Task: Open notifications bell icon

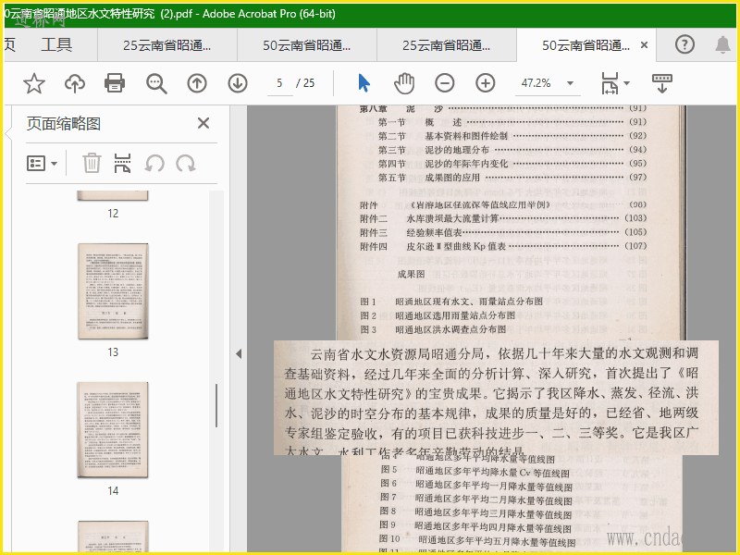Action: [722, 44]
